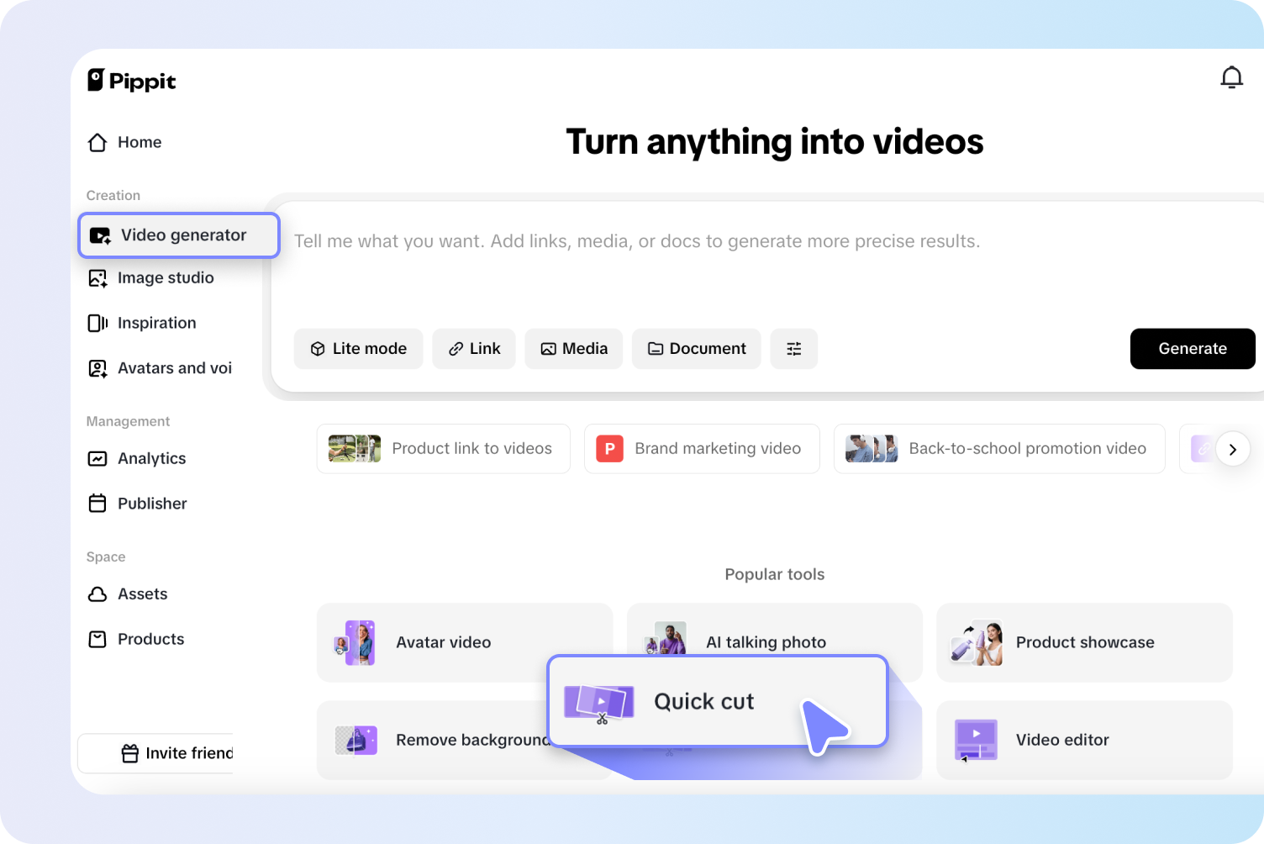The width and height of the screenshot is (1264, 844).
Task: Open the Avatar video tool
Action: (465, 642)
